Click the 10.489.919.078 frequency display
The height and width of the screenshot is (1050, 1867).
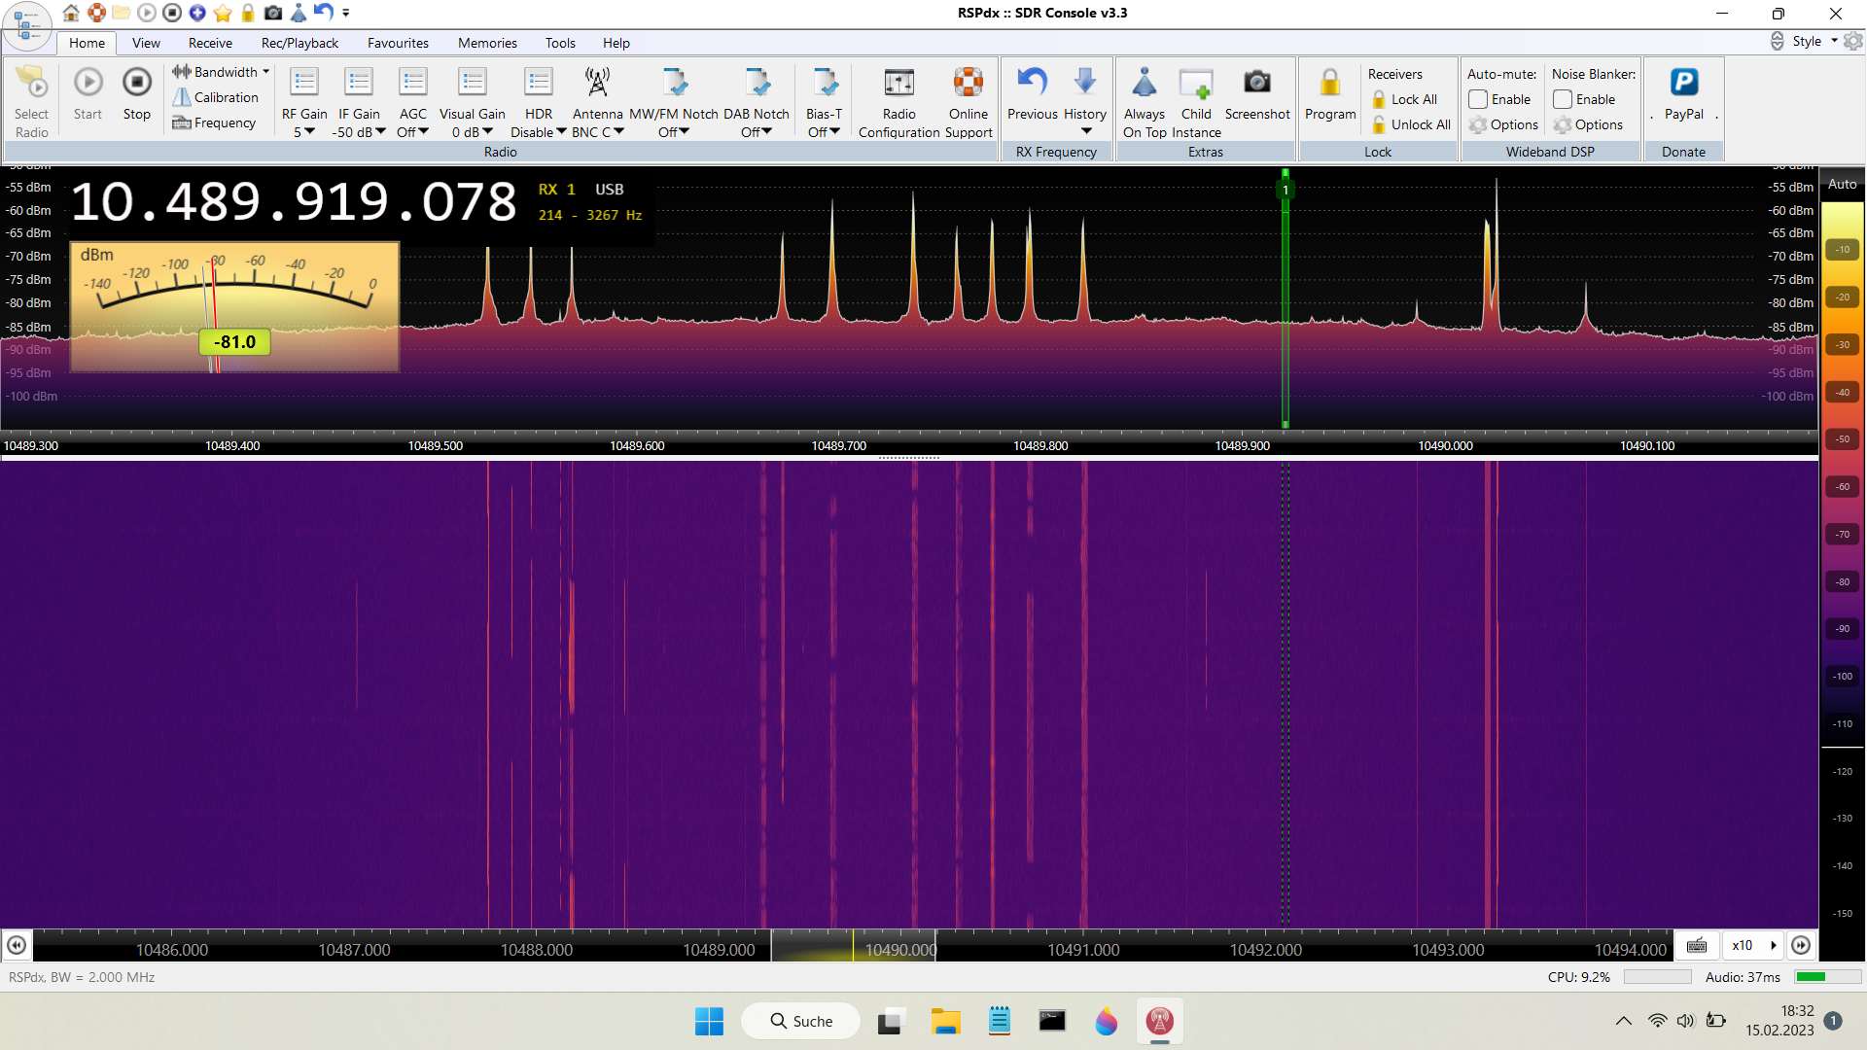pyautogui.click(x=294, y=202)
